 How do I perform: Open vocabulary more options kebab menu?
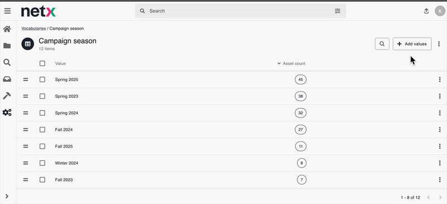click(x=439, y=44)
